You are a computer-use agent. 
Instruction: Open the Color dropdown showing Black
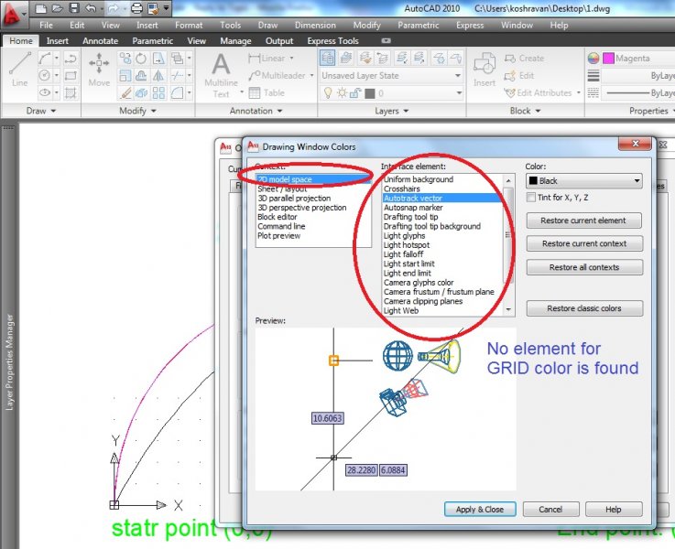(x=584, y=181)
